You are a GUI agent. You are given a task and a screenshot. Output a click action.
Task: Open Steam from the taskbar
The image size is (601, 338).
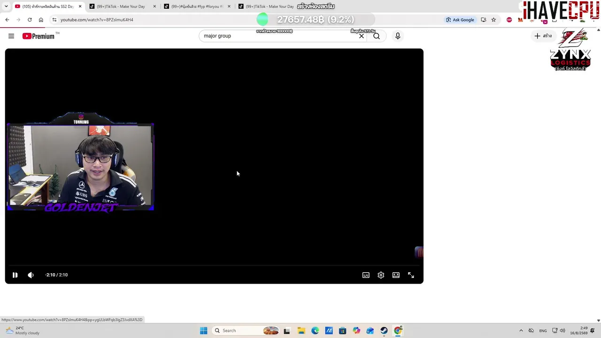click(x=384, y=330)
